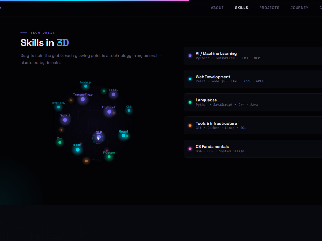Select the LLMs node on the globe
The height and width of the screenshot is (241, 322).
tap(113, 94)
